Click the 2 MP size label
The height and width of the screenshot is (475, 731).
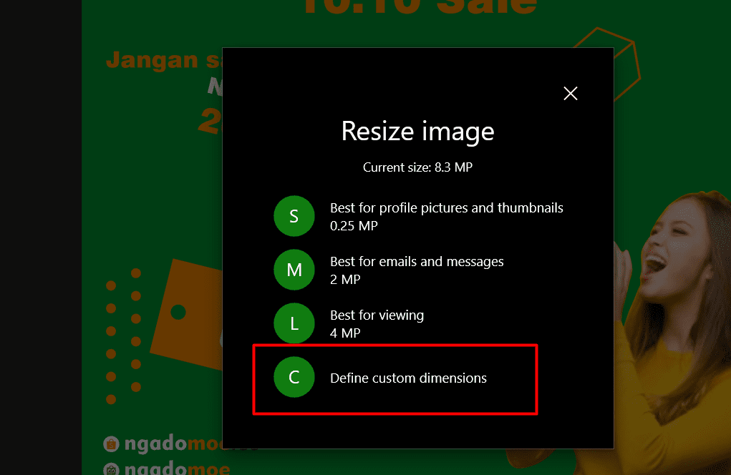click(345, 280)
